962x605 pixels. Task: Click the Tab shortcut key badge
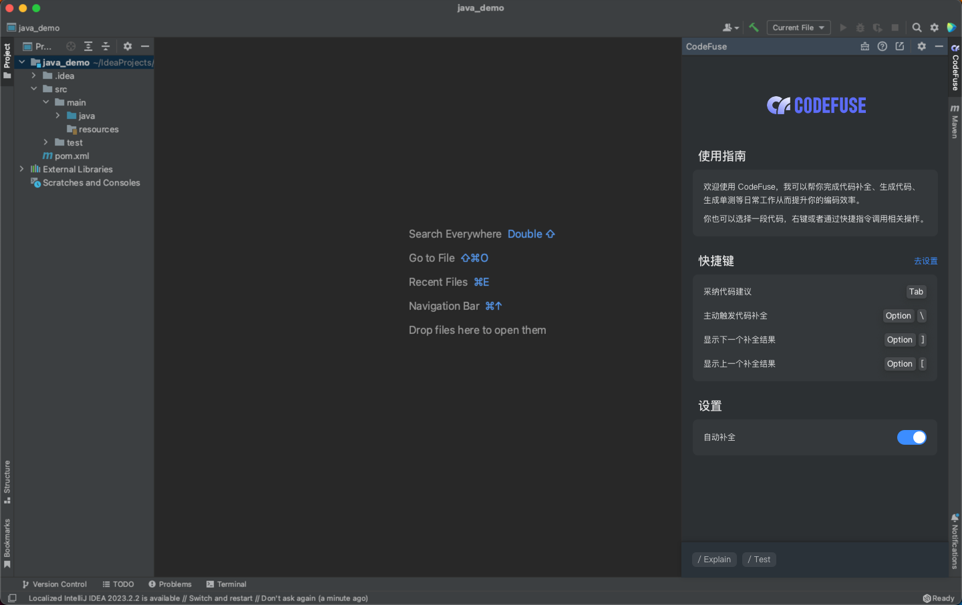916,292
